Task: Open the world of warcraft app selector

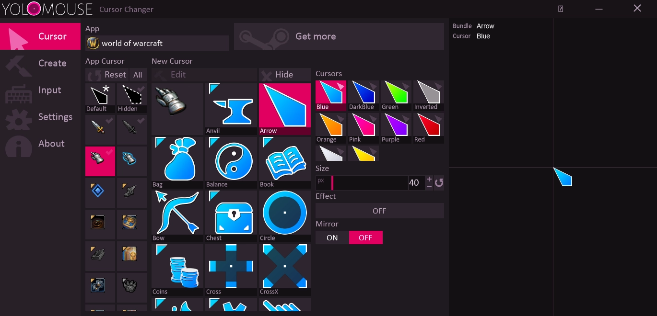Action: (x=157, y=43)
